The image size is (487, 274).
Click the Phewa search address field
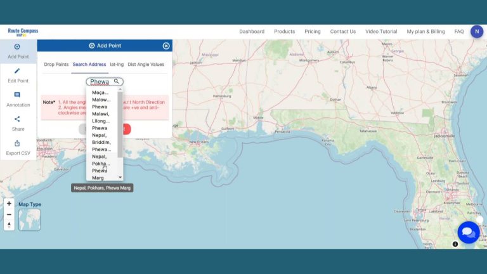[105, 81]
